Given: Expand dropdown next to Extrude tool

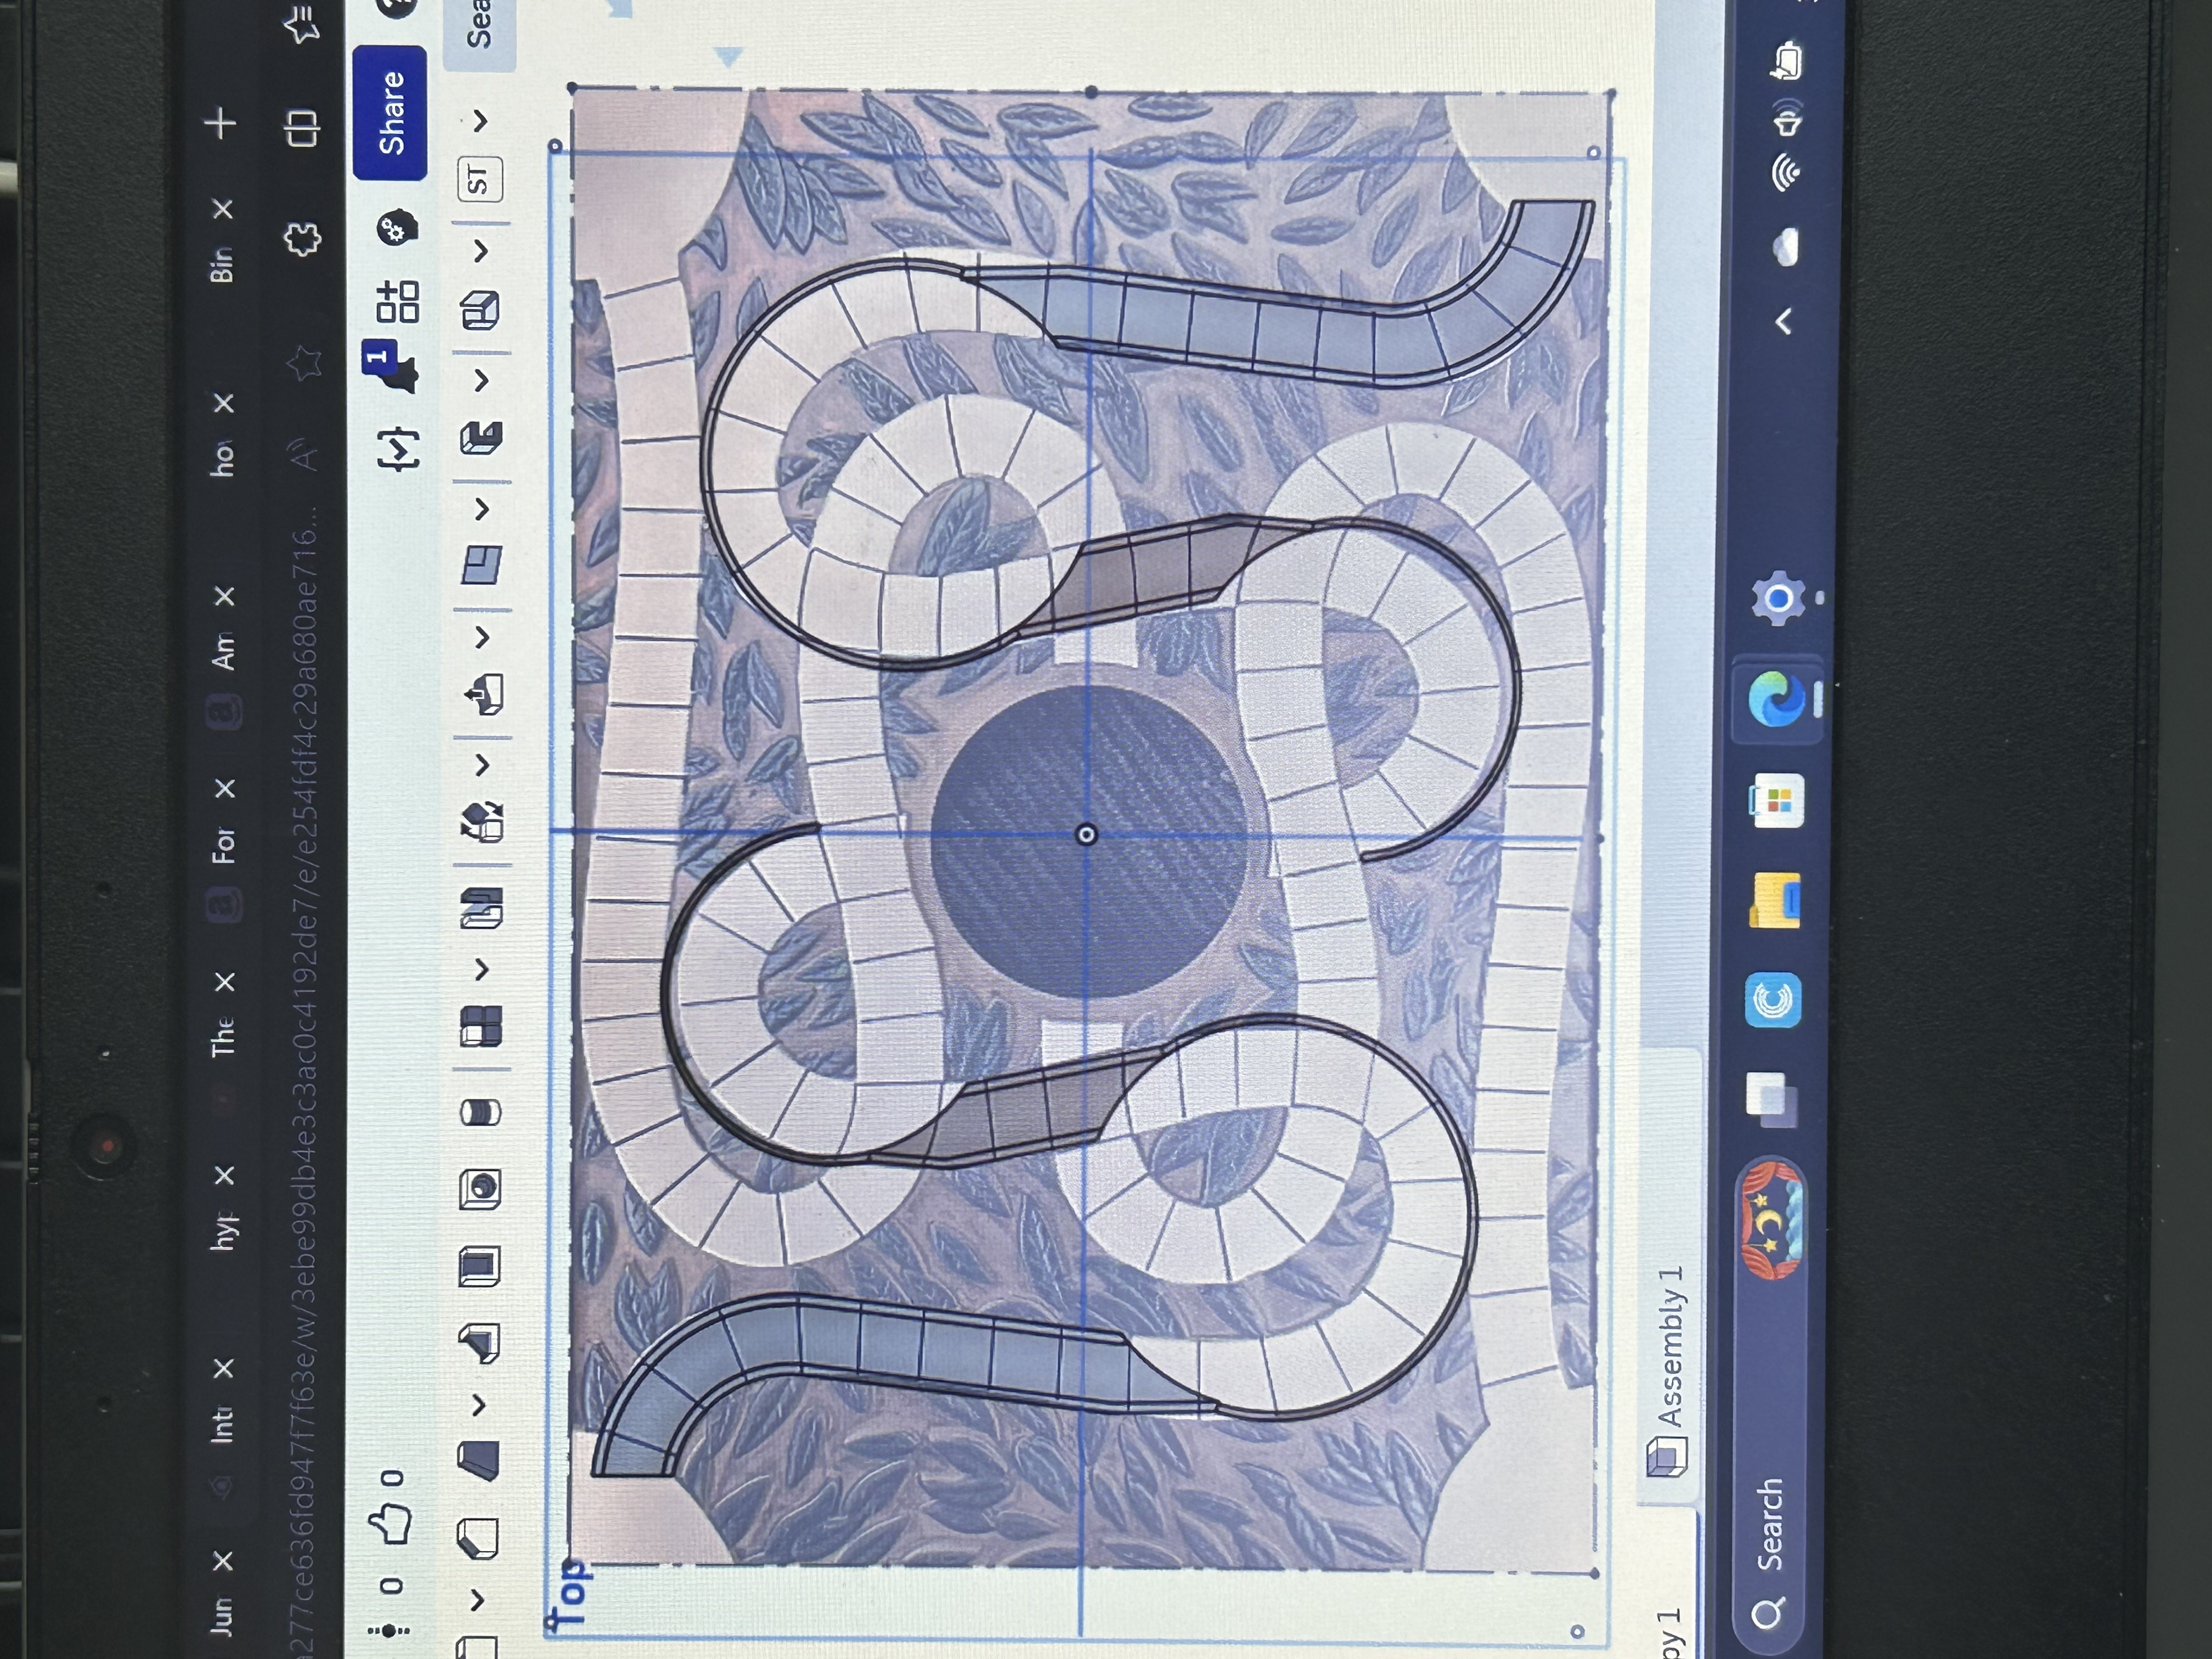Looking at the screenshot, I should 479,1404.
